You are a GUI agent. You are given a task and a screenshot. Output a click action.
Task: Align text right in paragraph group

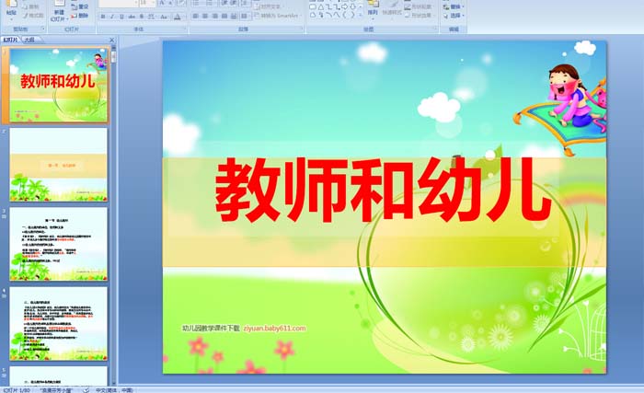(x=214, y=16)
